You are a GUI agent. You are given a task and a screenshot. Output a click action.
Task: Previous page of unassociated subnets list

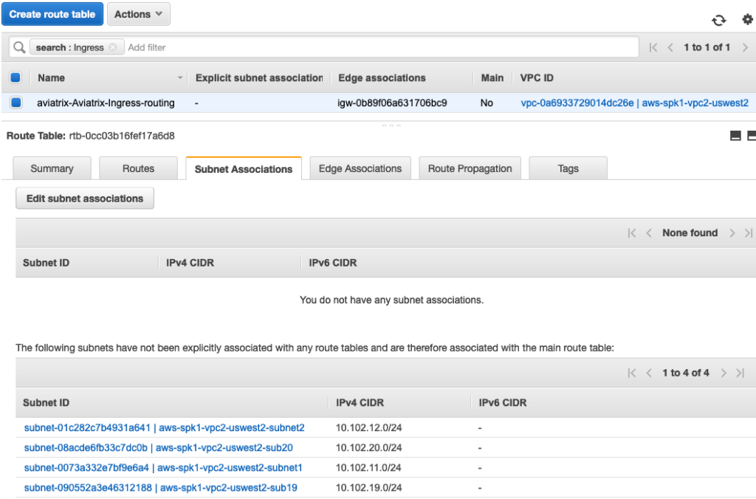coord(649,374)
